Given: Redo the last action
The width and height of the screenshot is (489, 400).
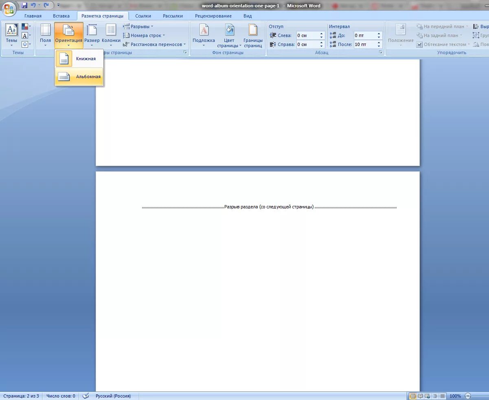Looking at the screenshot, I should [46, 6].
